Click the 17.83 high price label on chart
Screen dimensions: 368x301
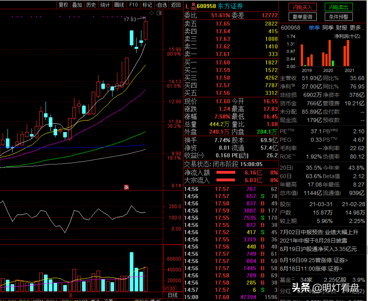(x=130, y=20)
